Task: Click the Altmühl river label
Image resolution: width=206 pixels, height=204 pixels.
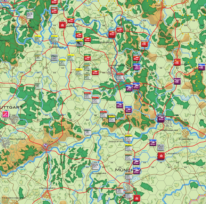Action: [x=98, y=108]
